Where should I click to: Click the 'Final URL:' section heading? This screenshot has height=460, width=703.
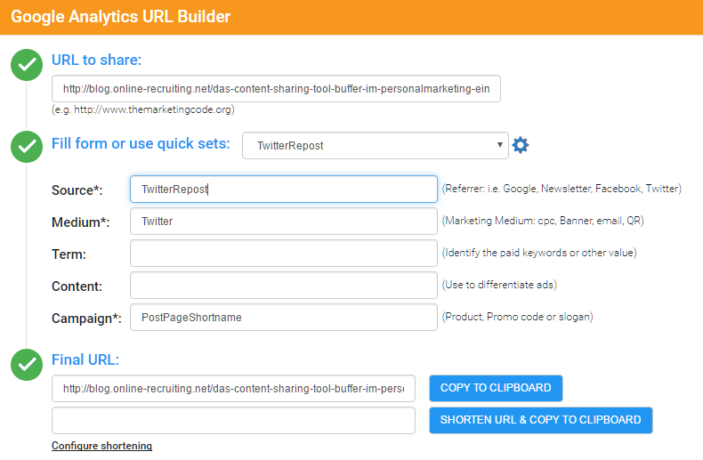point(85,359)
